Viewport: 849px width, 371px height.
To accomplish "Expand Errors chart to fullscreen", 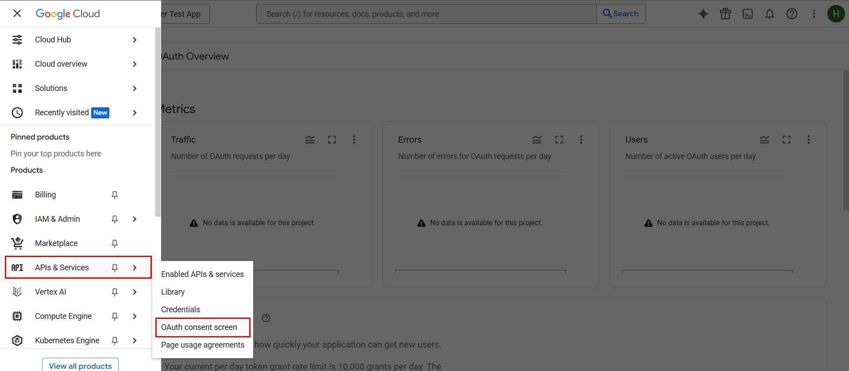I will point(559,140).
